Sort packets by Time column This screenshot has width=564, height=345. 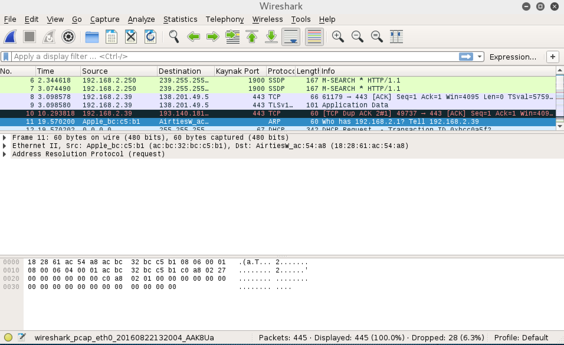[58, 71]
